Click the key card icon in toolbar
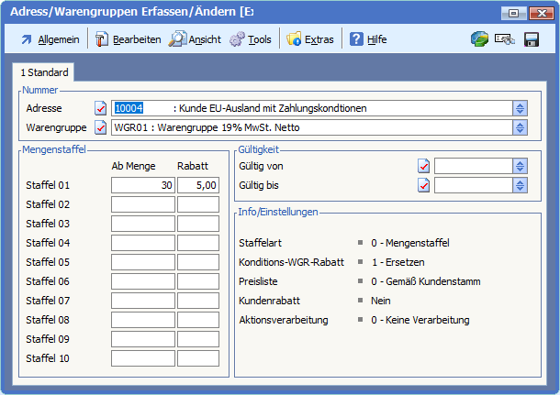560x395 pixels. click(x=504, y=39)
